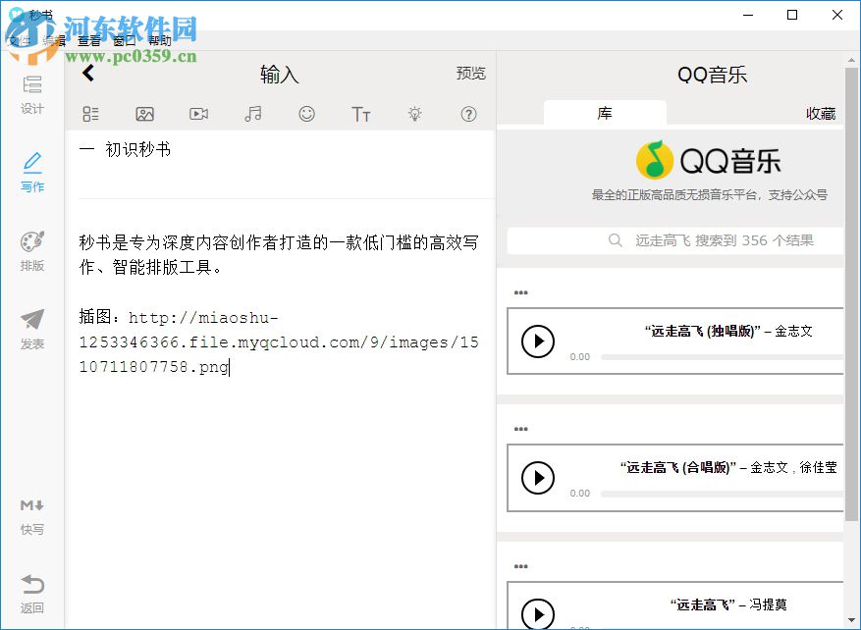Open the music insertion tool
This screenshot has height=630, width=861.
click(252, 114)
